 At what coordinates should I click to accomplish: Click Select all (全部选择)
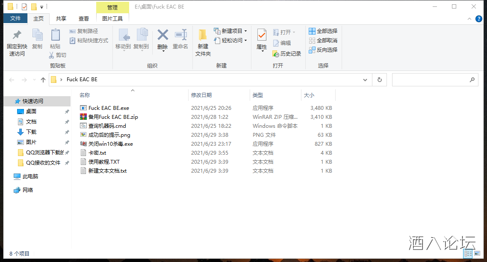[323, 31]
